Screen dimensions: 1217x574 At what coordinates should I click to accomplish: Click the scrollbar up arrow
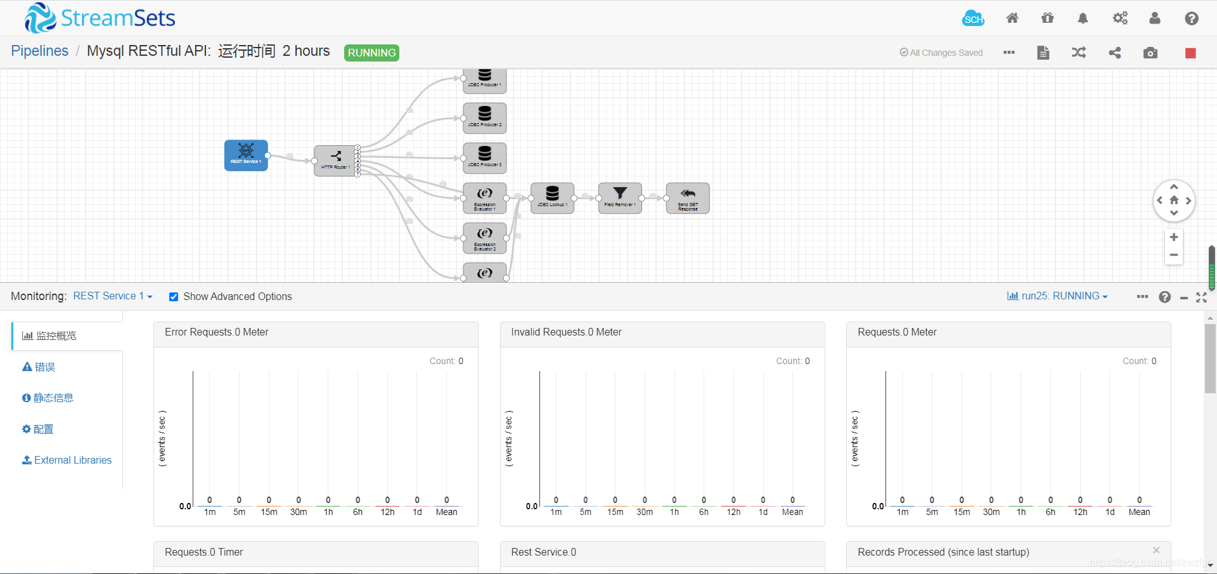1210,317
